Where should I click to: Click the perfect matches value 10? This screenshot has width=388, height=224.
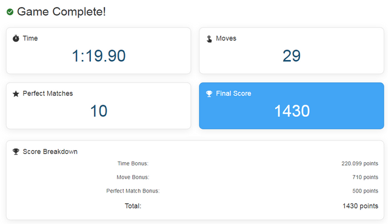pos(99,111)
